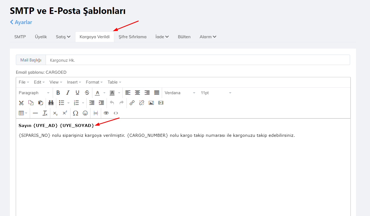Click the insert image icon
The width and height of the screenshot is (370, 216).
[x=151, y=103]
